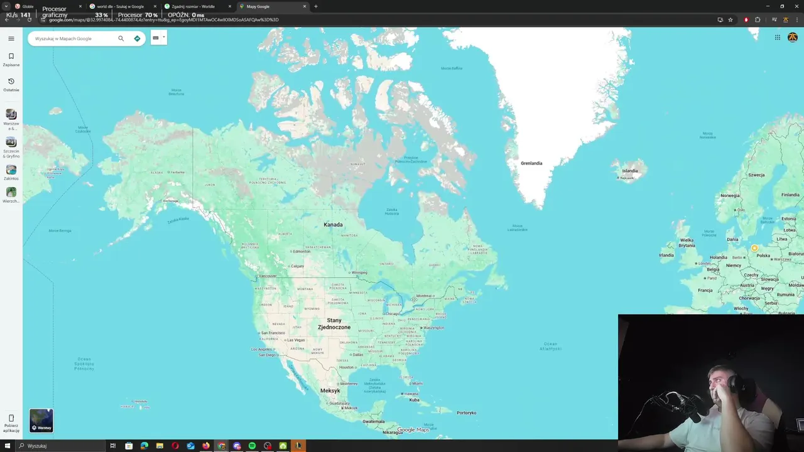Open the Chrome three-dot menu
Viewport: 804px width, 452px height.
(797, 19)
